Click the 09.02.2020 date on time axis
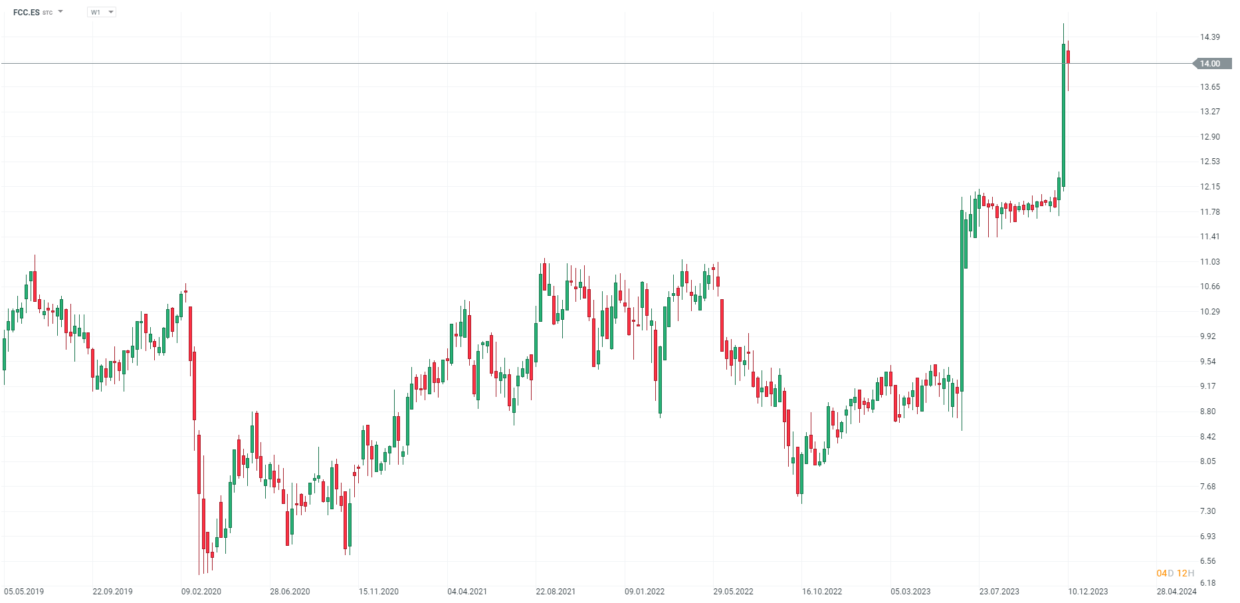The image size is (1240, 603). point(201,591)
